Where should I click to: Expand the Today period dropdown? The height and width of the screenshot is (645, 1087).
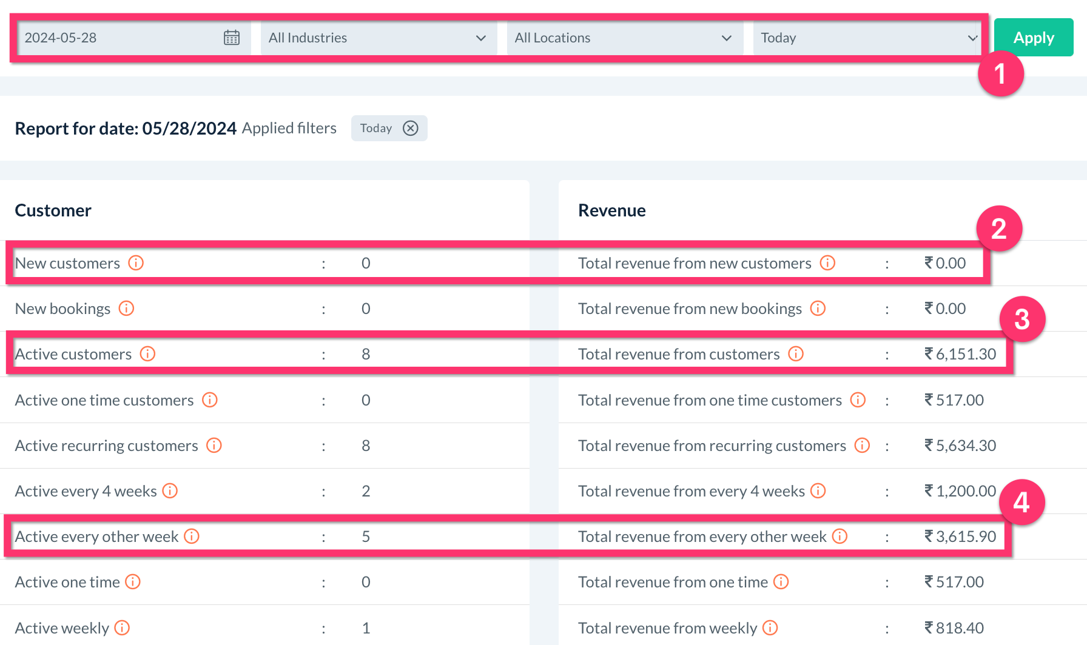click(x=868, y=38)
